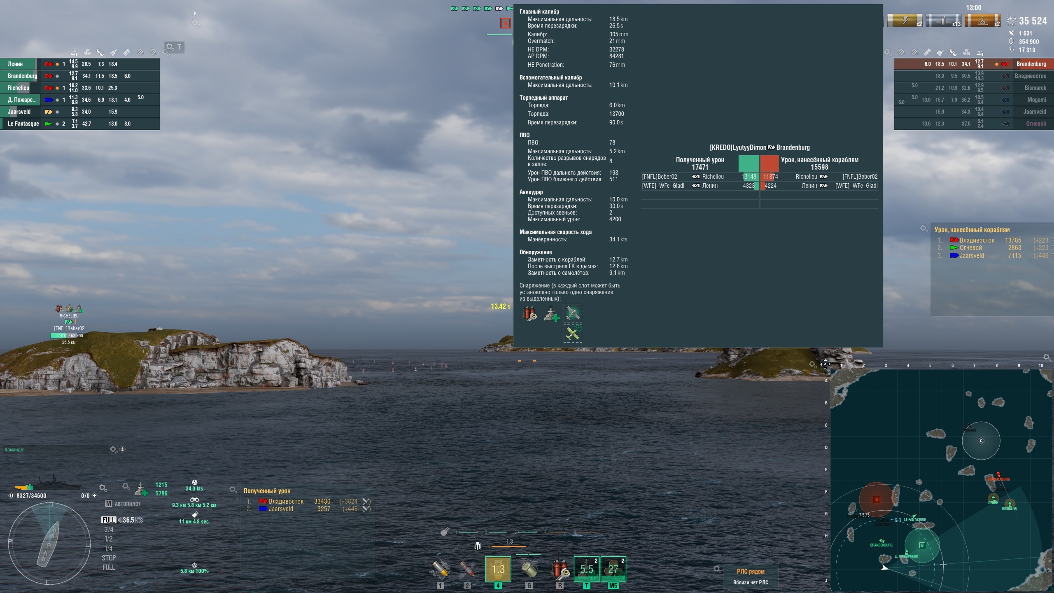Click the bomb hit ribbon x13
This screenshot has width=1054, height=593.
click(x=943, y=21)
